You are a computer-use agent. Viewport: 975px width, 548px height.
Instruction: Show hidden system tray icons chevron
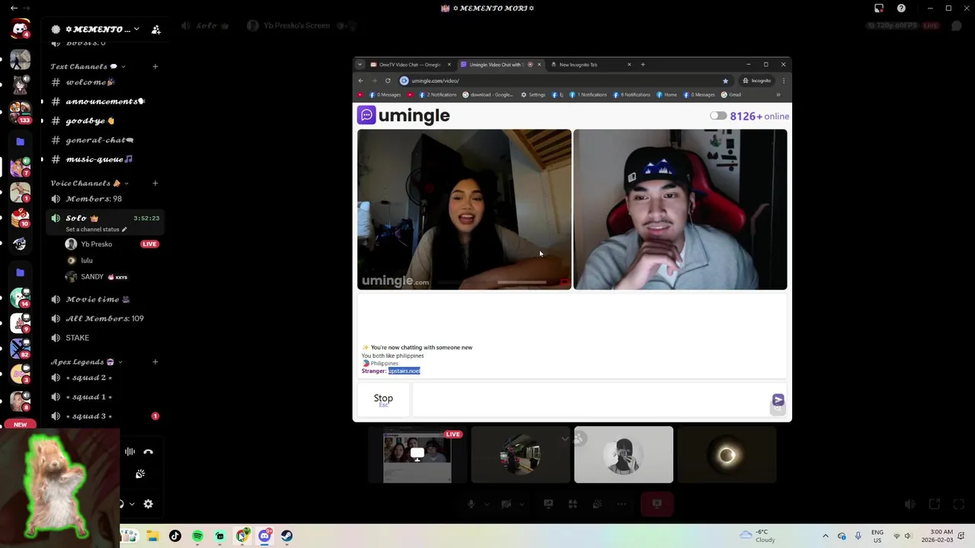click(x=825, y=536)
